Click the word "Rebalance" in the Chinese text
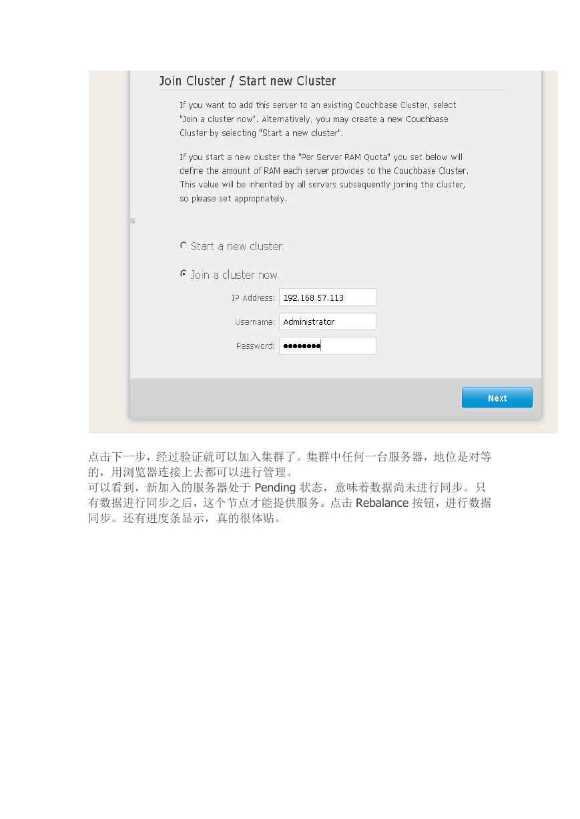The image size is (580, 819). (382, 503)
